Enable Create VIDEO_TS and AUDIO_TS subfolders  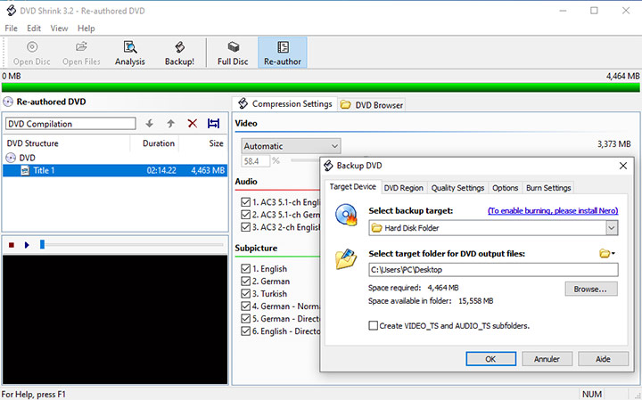tap(374, 326)
